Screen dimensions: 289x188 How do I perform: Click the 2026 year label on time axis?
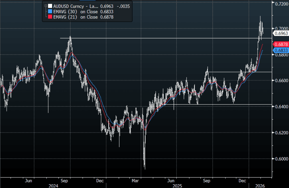[x=260, y=186]
